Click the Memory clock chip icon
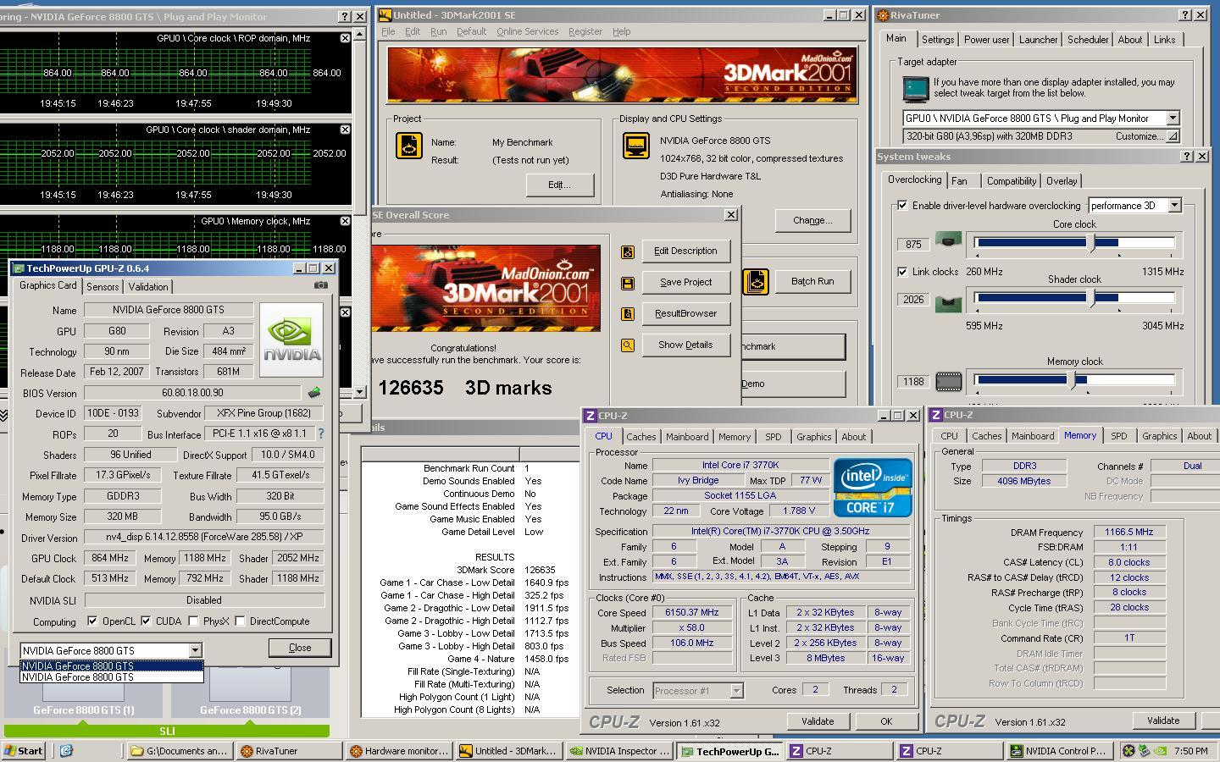 [948, 382]
